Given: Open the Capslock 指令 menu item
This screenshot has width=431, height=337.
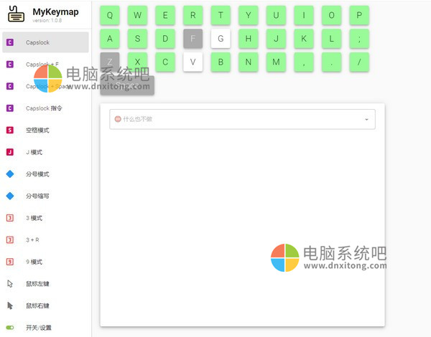Looking at the screenshot, I should (45, 108).
